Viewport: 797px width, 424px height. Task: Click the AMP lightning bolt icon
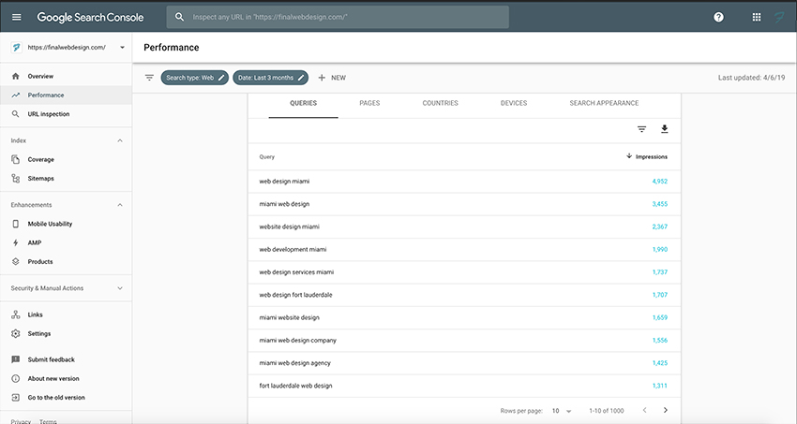16,243
